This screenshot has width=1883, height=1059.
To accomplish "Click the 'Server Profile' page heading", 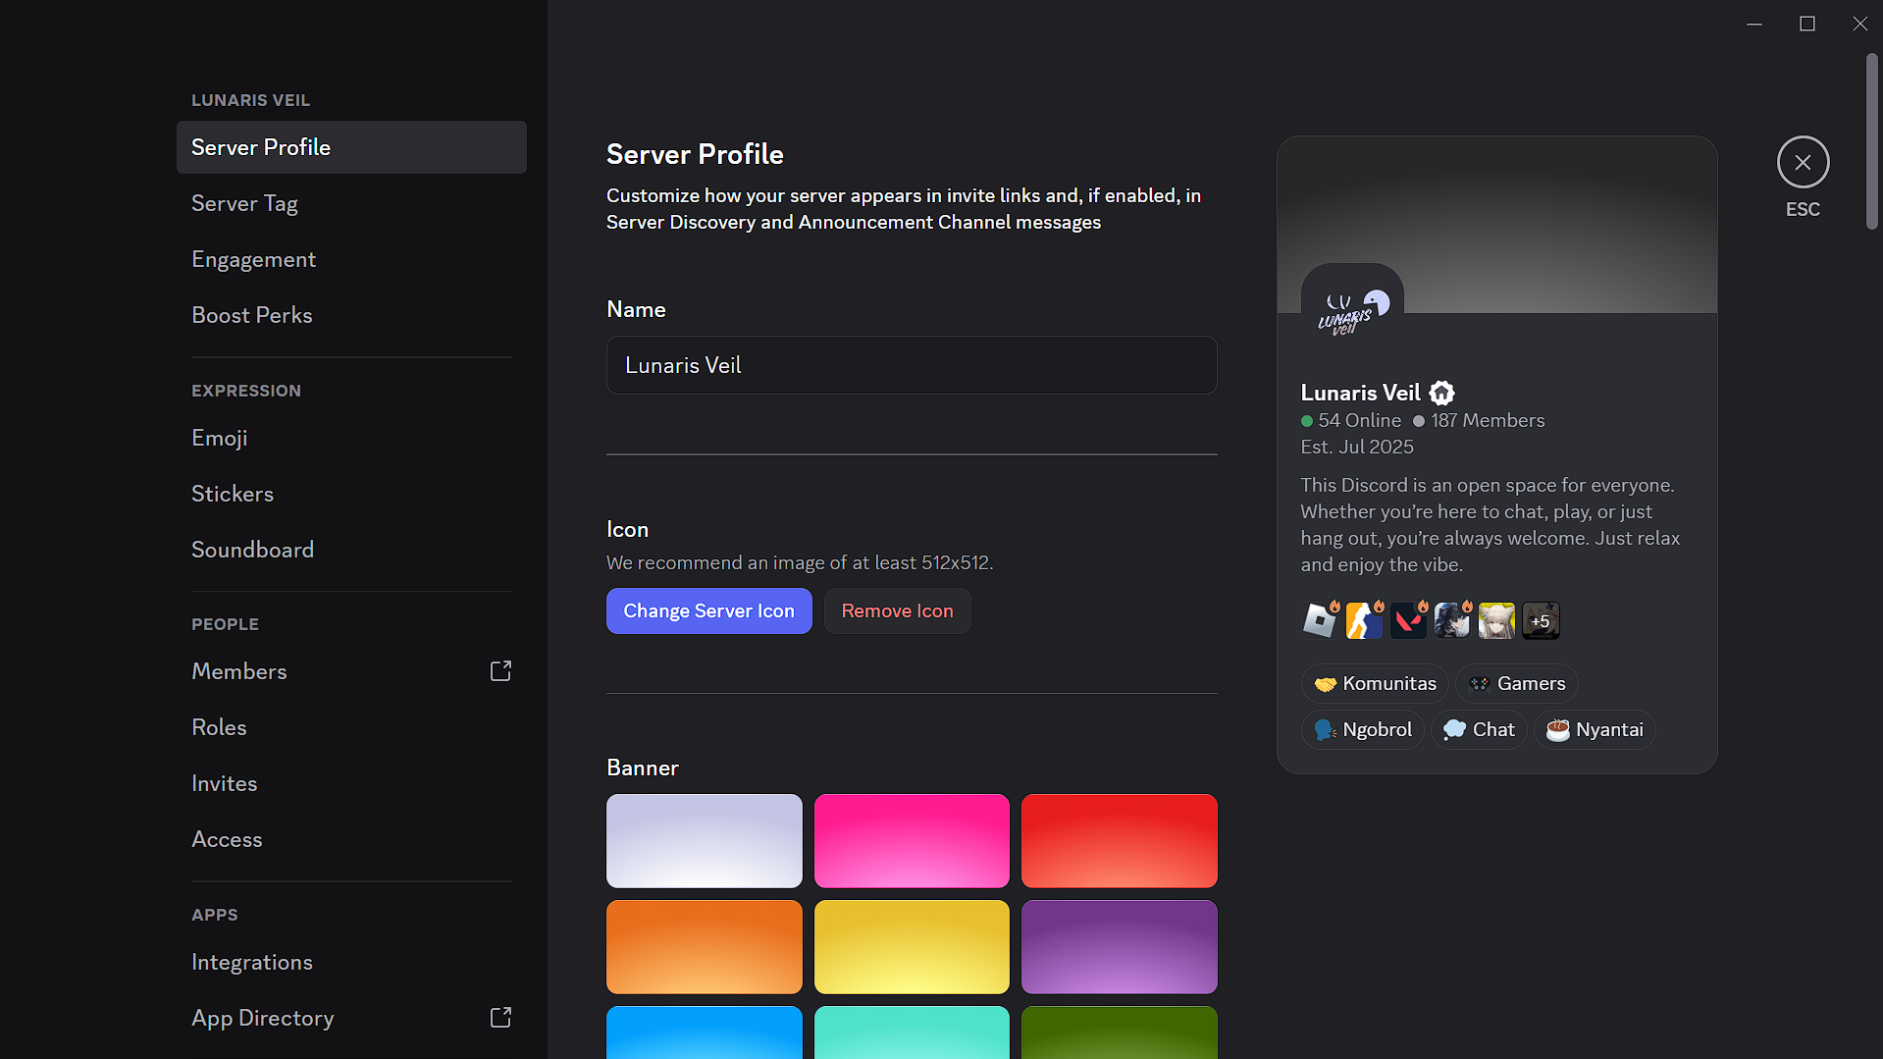I will coord(695,154).
